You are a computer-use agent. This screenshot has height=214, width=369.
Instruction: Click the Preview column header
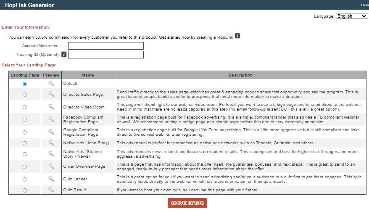[x=51, y=75]
